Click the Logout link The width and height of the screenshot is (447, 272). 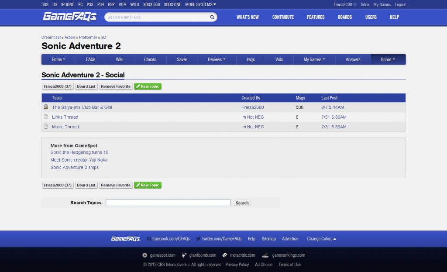point(400,4)
